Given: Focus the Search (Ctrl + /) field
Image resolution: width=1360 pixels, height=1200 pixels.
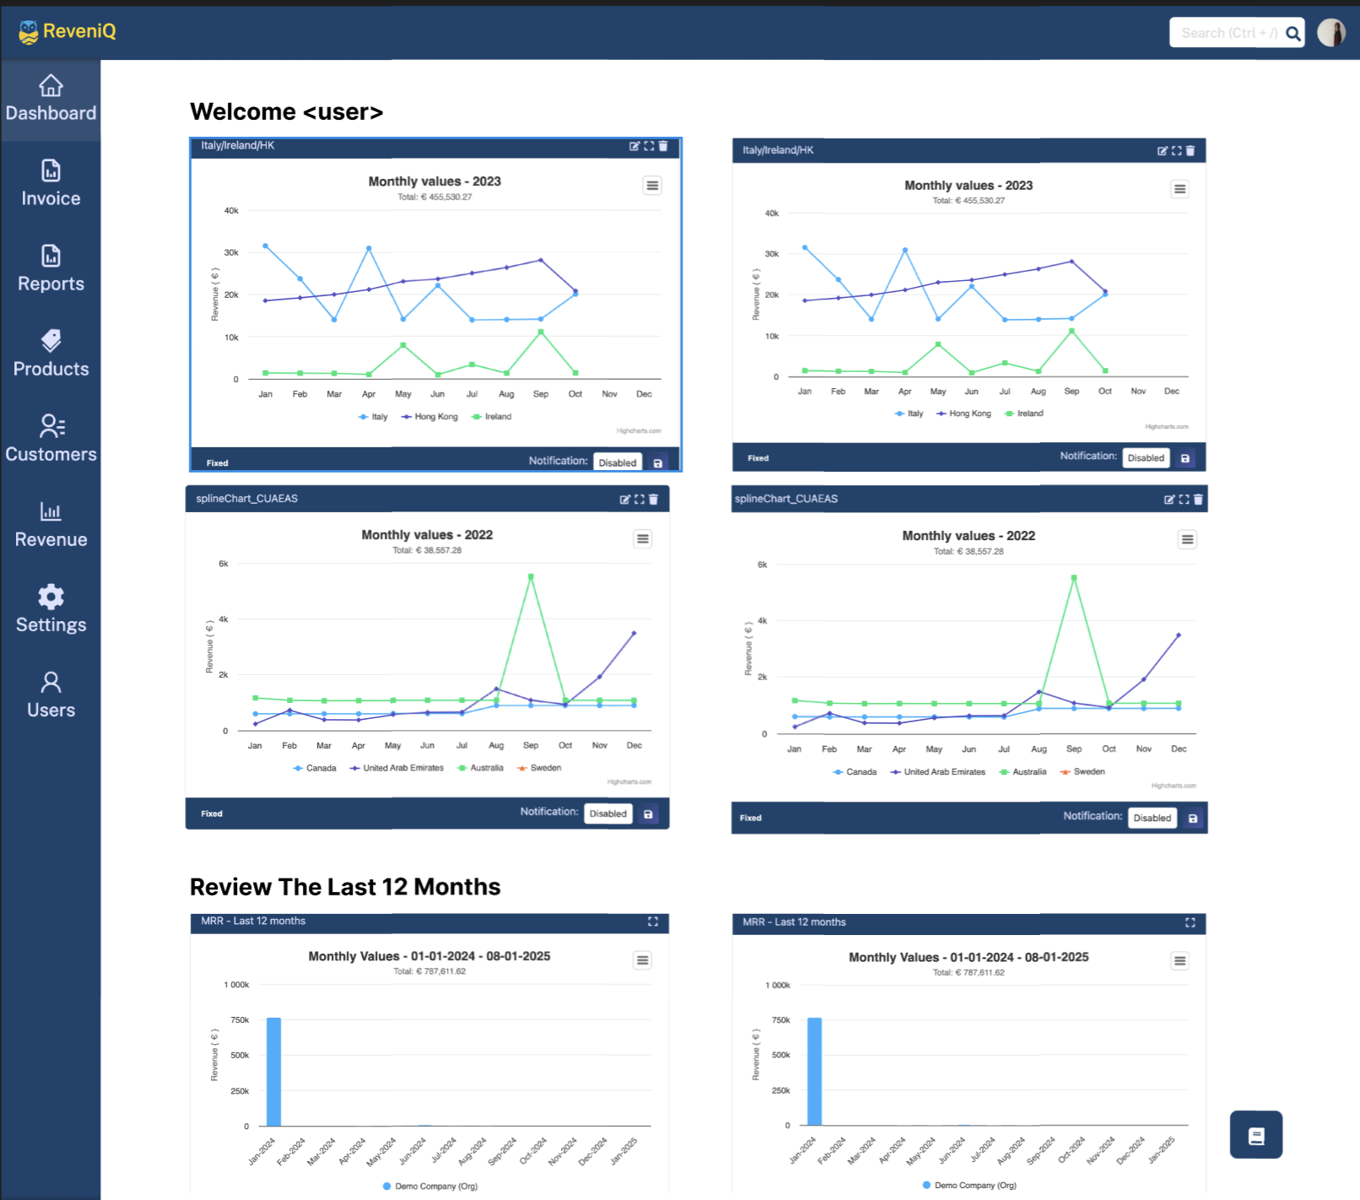Looking at the screenshot, I should tap(1228, 33).
